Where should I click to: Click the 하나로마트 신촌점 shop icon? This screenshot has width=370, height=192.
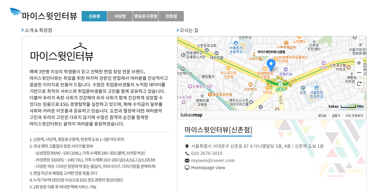[228, 68]
